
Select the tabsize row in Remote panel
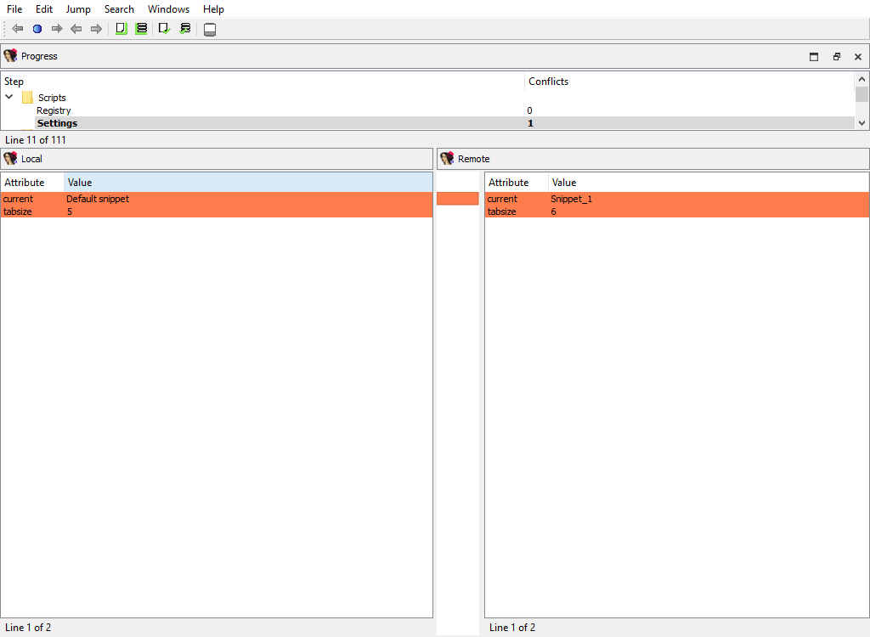click(x=502, y=211)
